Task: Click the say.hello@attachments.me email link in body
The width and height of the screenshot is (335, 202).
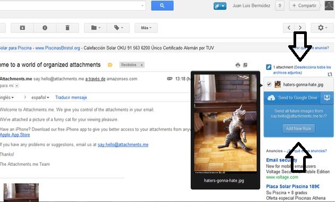Action: click(123, 145)
